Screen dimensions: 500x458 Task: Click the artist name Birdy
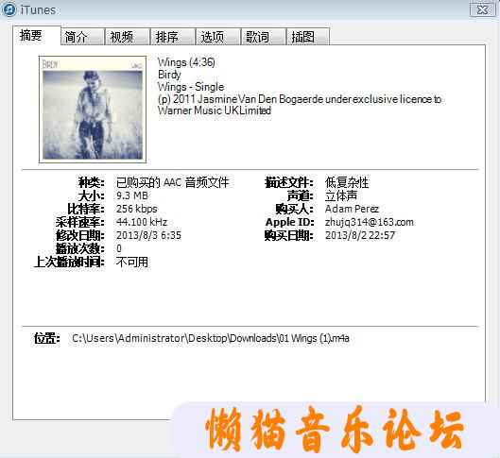(169, 75)
